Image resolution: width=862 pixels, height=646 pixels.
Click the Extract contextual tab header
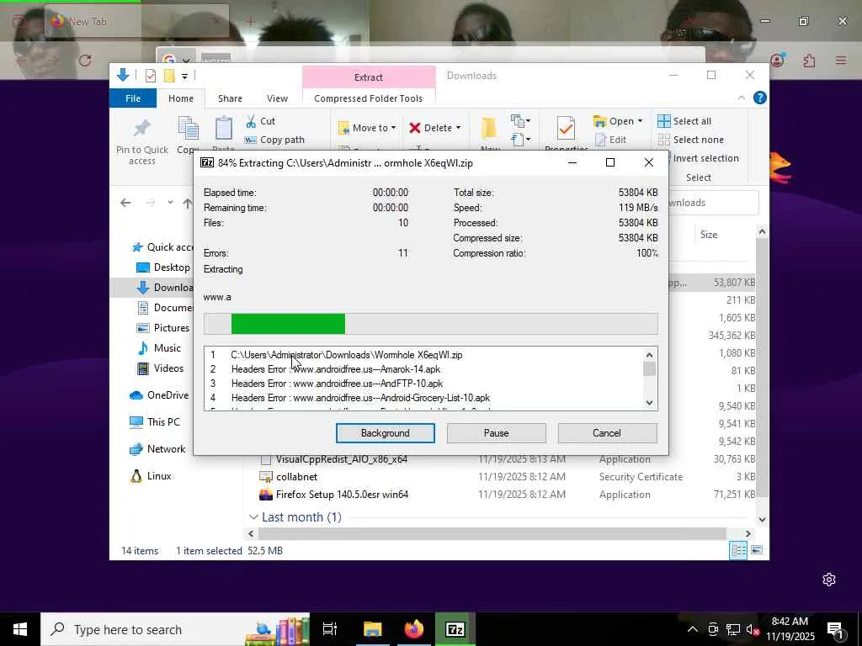click(369, 77)
